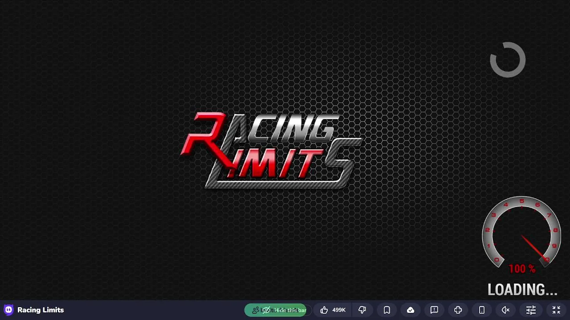Image resolution: width=570 pixels, height=320 pixels.
Task: Toggle the muted sound speaker icon
Action: pyautogui.click(x=506, y=310)
